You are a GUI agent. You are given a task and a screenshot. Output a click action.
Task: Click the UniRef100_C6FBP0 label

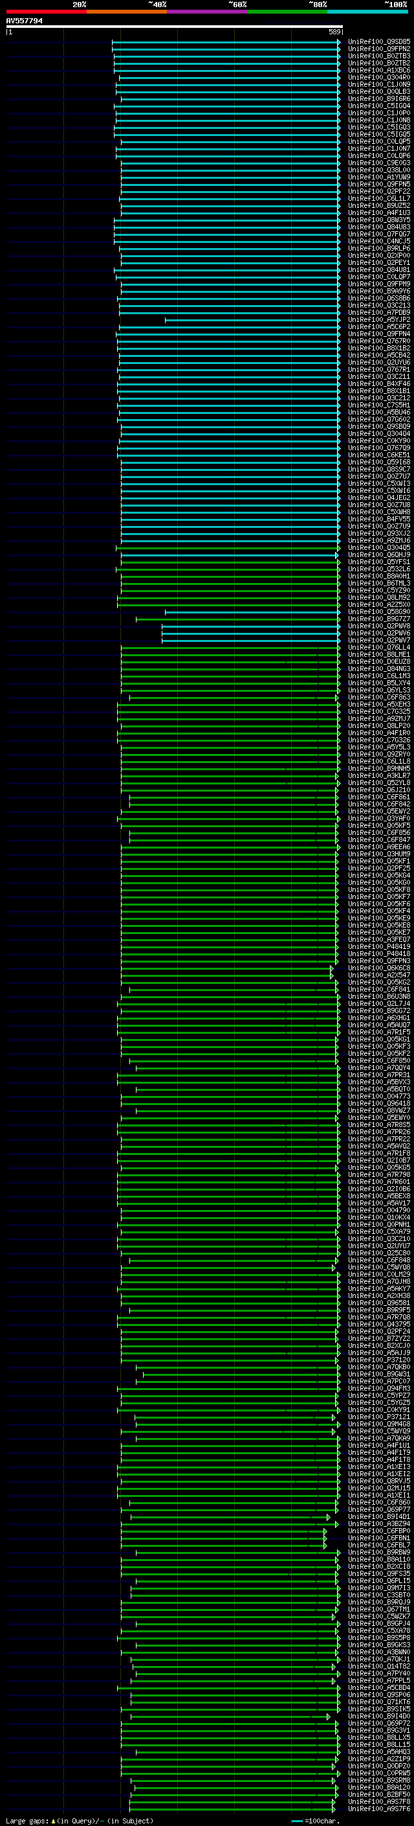(379, 1531)
